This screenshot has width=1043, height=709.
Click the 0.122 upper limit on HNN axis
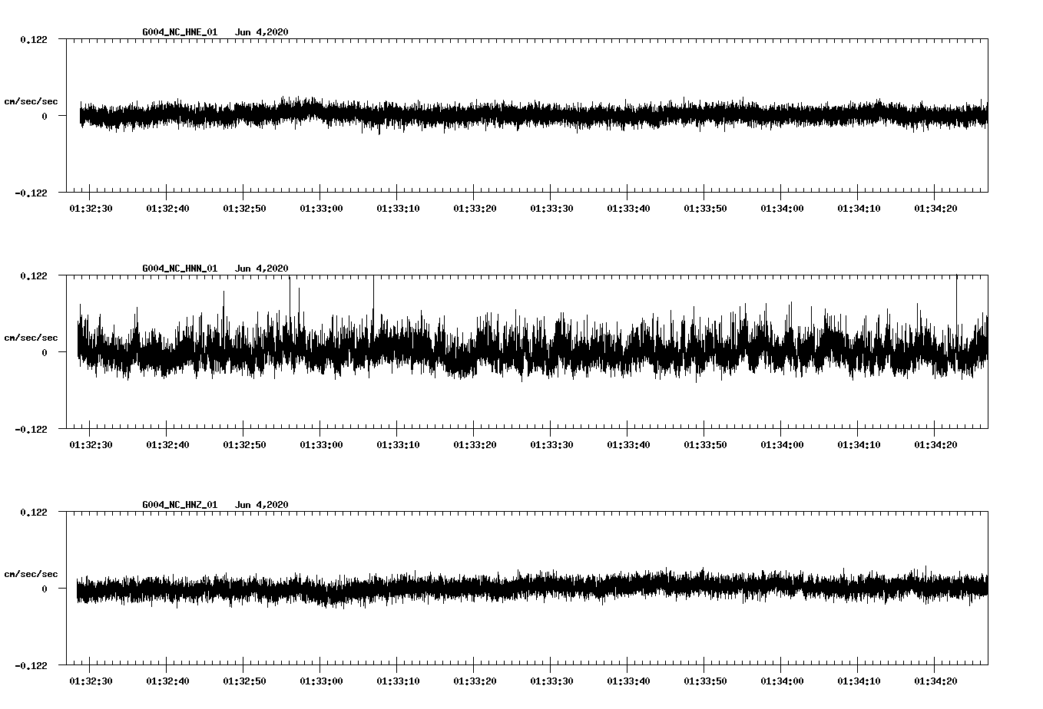[34, 276]
